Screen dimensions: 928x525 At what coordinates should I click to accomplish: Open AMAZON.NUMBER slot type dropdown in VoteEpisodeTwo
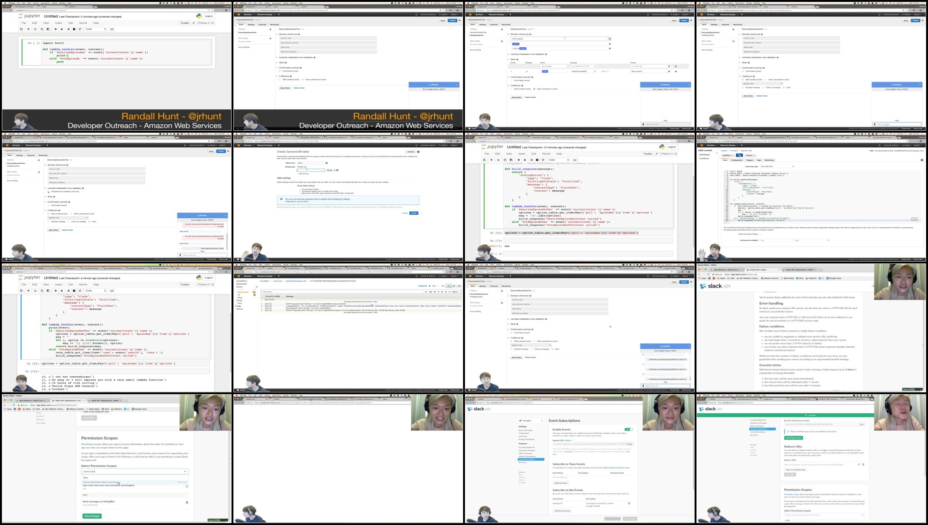pyautogui.click(x=583, y=71)
